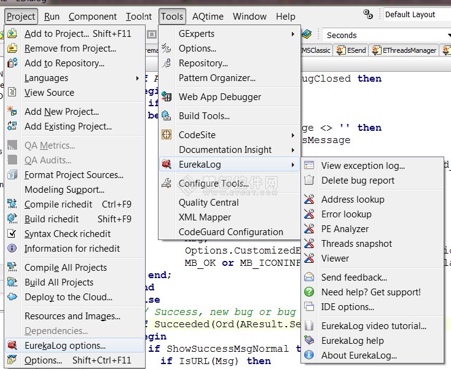Click the Deploy to the Cloud icon
Viewport: 451px width, 369px height.
click(12, 297)
